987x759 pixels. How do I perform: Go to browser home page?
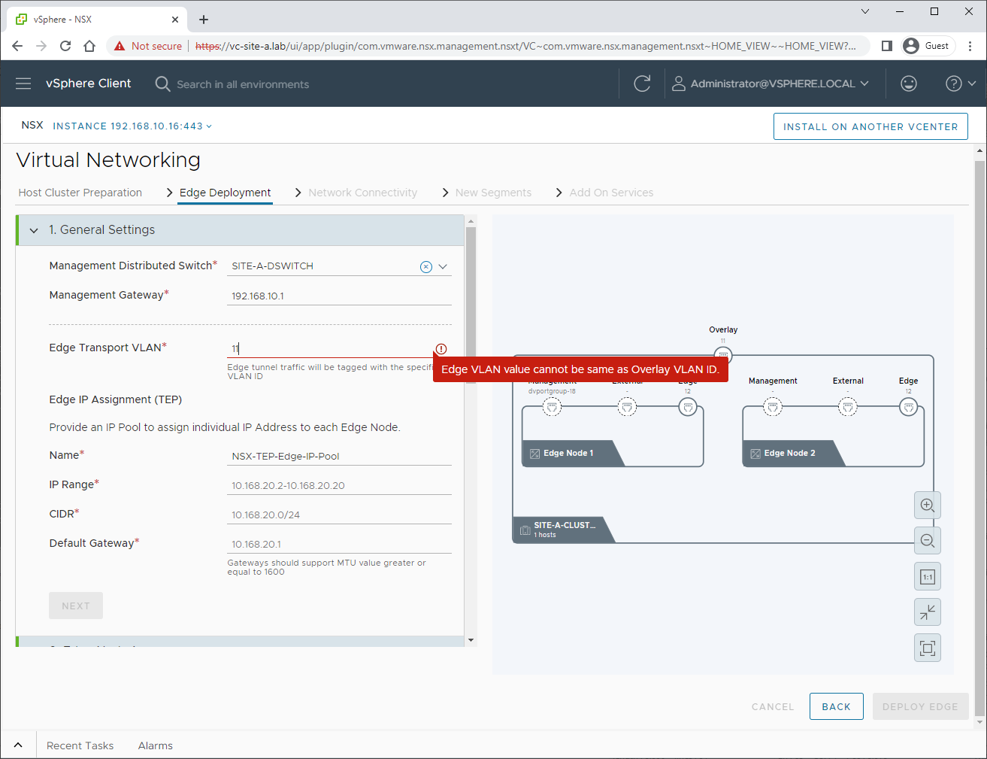pyautogui.click(x=89, y=46)
